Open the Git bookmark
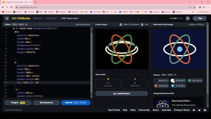 pyautogui.click(x=105, y=12)
